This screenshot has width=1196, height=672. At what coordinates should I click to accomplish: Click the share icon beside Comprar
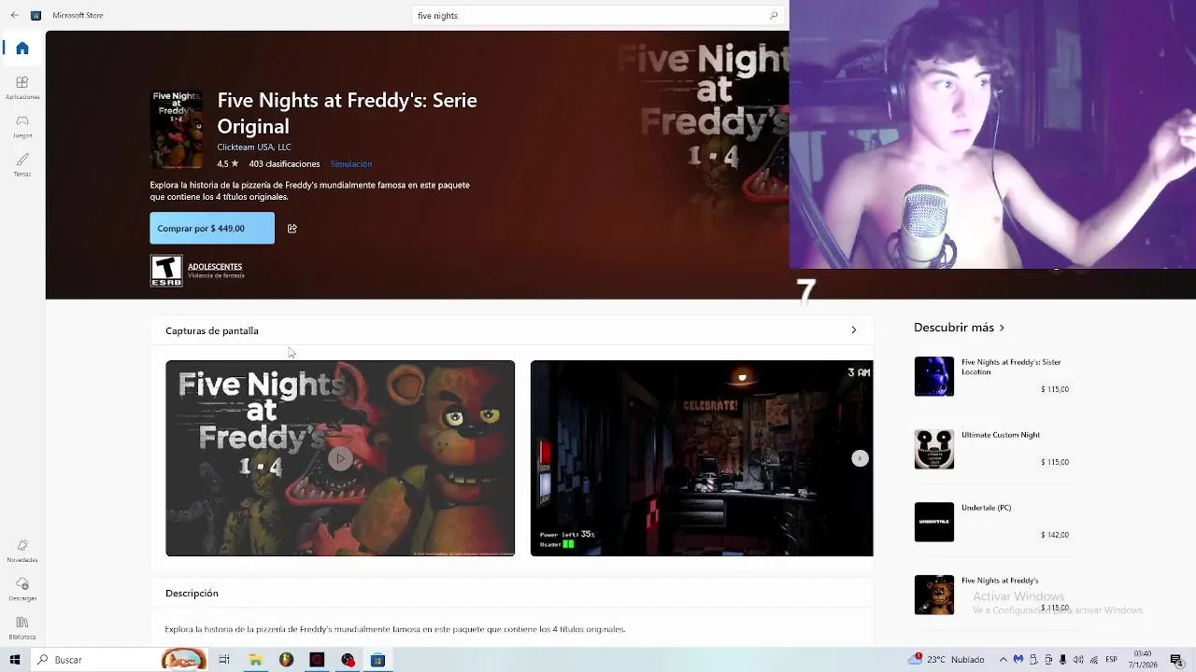pyautogui.click(x=292, y=228)
